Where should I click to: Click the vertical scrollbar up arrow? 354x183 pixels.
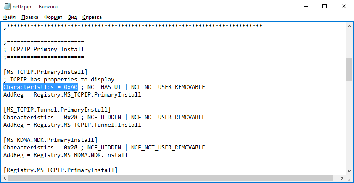pyautogui.click(x=349, y=26)
